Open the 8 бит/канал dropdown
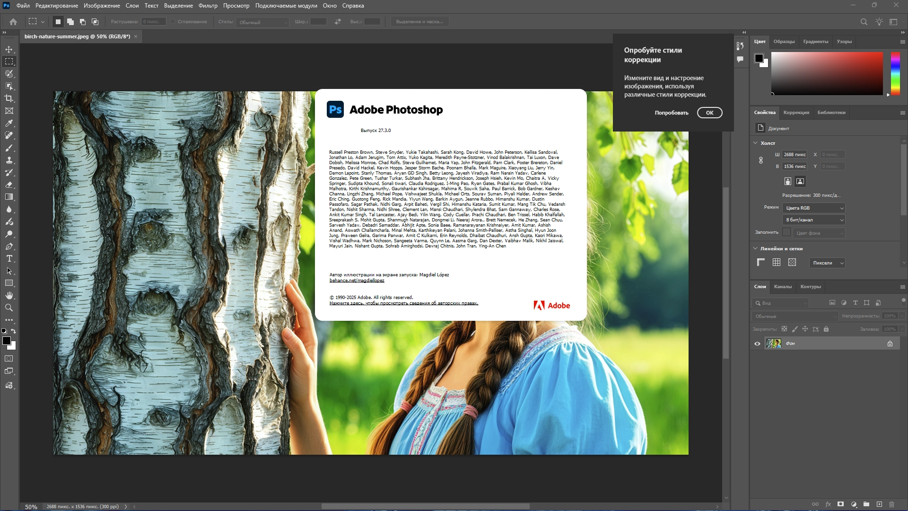Image resolution: width=908 pixels, height=511 pixels. point(814,220)
